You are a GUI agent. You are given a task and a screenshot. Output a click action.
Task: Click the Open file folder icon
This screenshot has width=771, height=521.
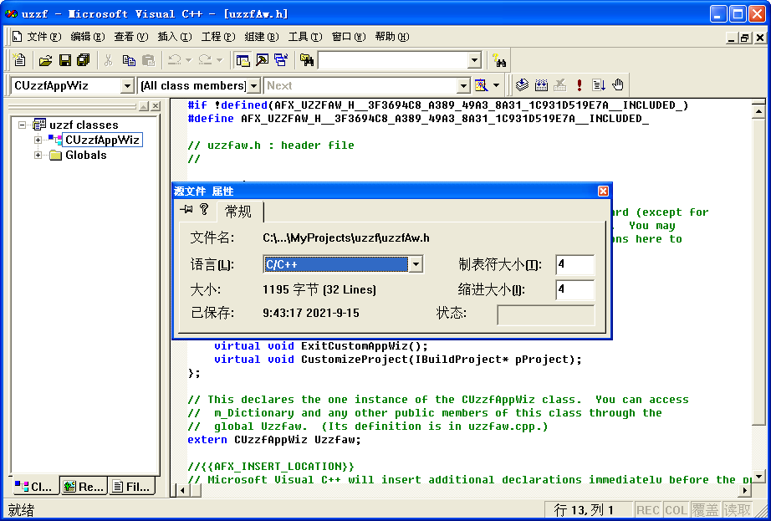pos(45,60)
